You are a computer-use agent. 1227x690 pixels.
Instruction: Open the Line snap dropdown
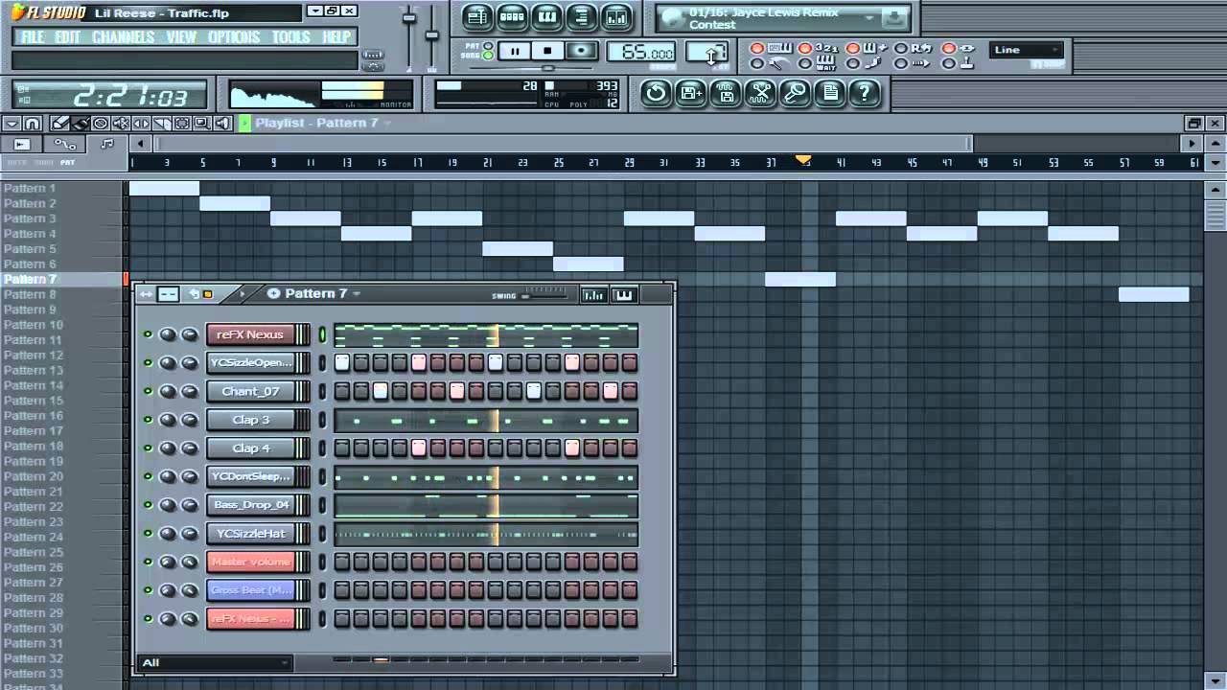(1027, 50)
